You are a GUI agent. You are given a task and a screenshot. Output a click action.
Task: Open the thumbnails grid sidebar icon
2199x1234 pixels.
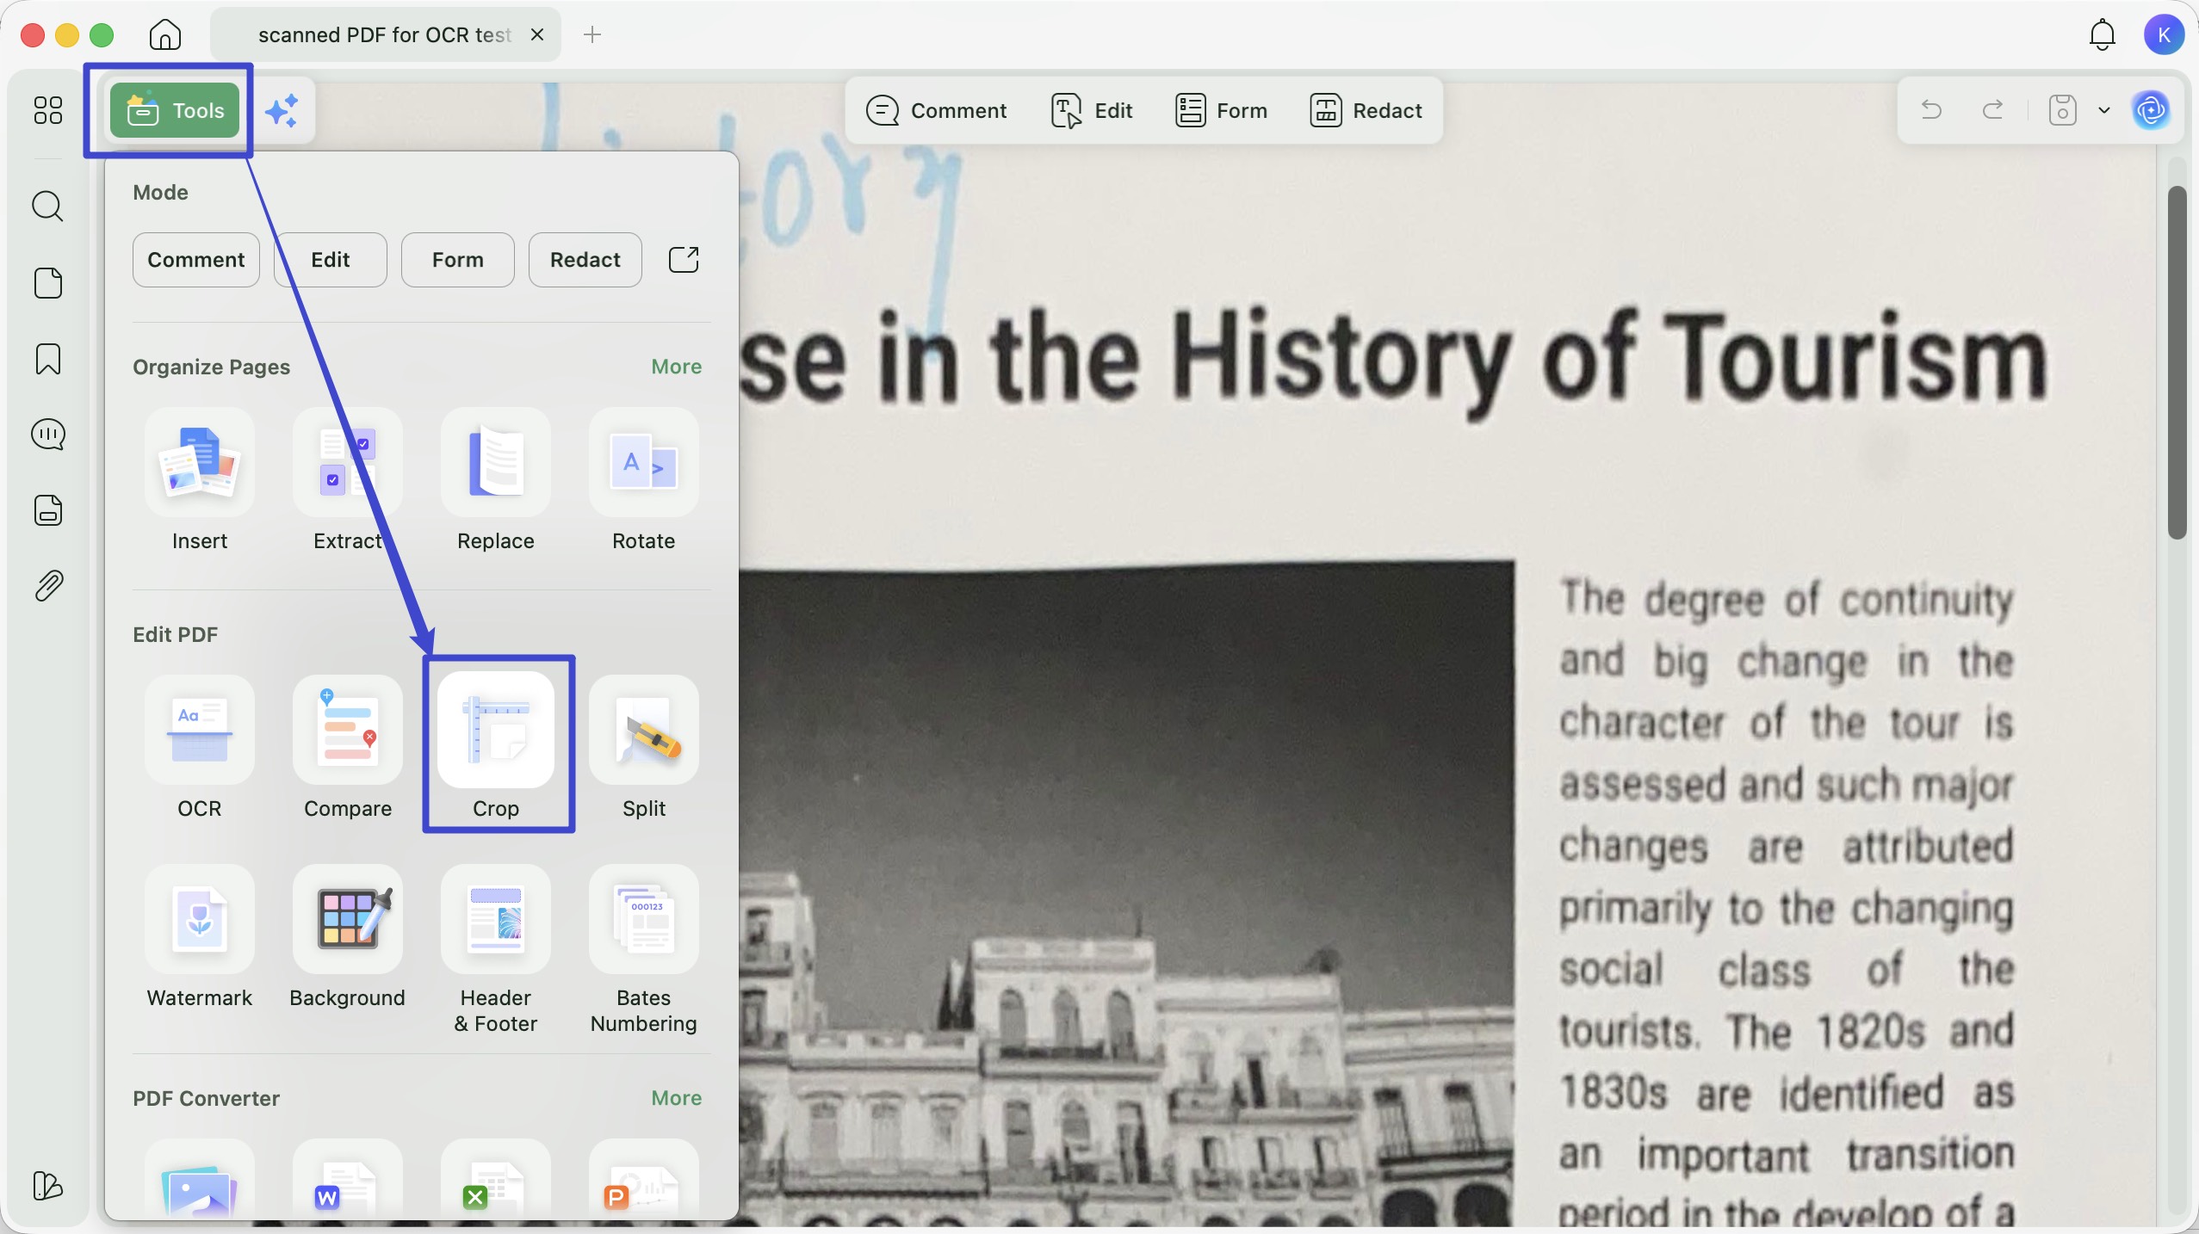(48, 110)
